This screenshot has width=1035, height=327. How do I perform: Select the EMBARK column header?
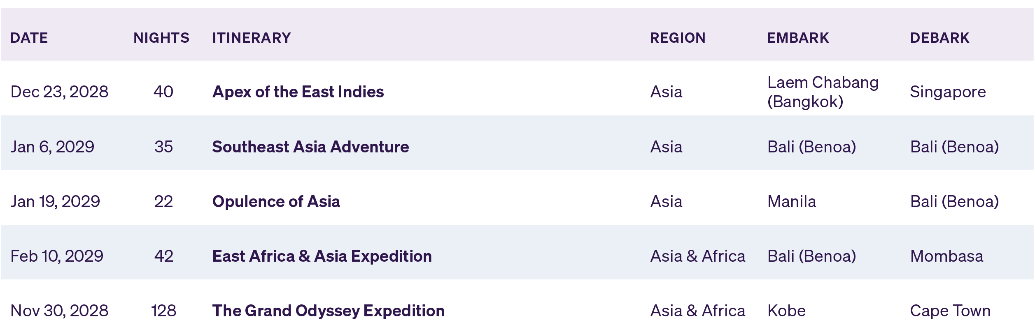point(798,38)
